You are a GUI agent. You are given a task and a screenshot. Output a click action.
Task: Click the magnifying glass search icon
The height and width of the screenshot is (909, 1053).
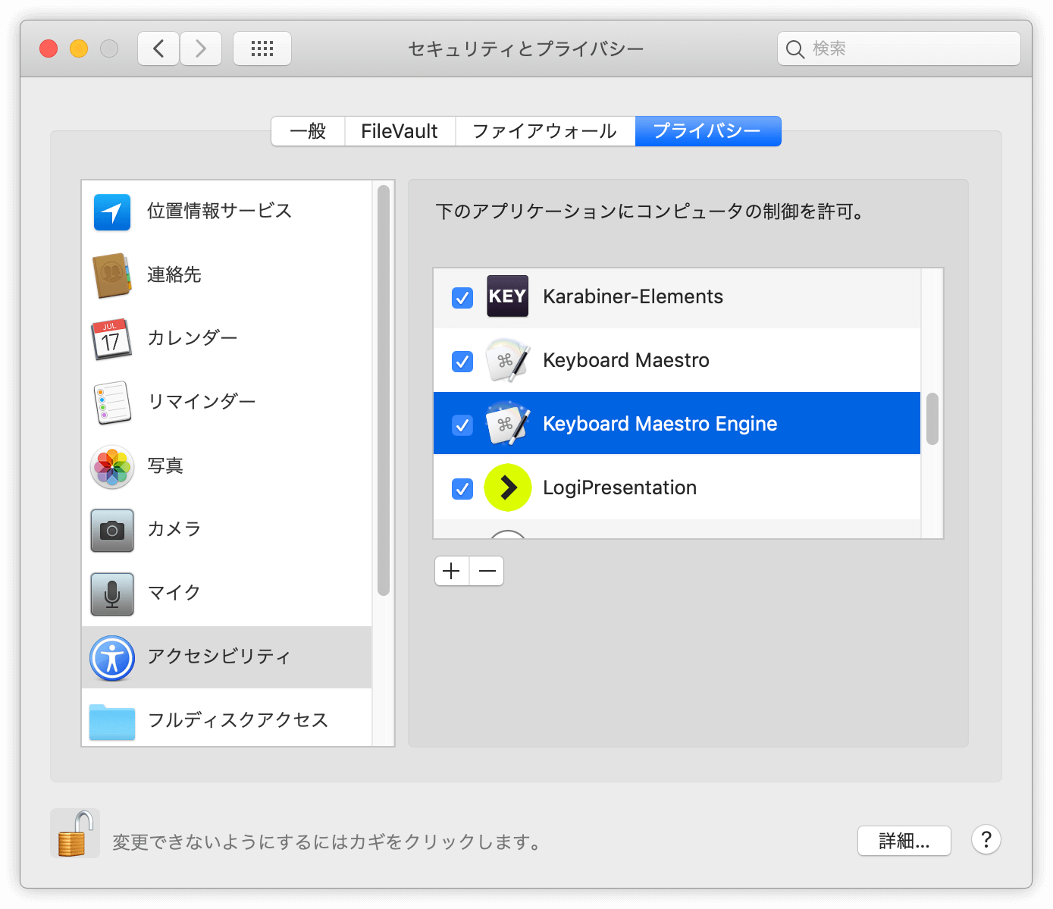click(794, 49)
